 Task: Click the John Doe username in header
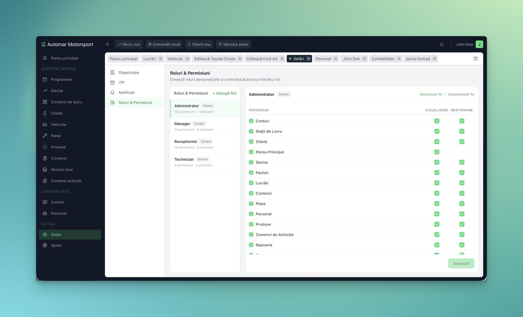(464, 44)
